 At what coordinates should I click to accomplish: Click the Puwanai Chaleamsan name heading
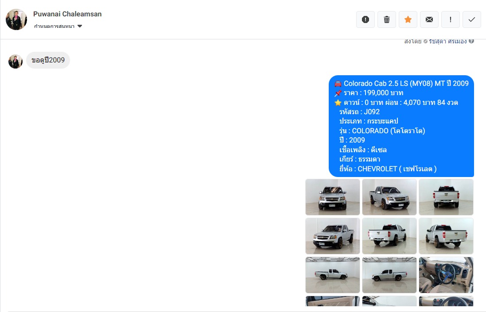(x=67, y=14)
